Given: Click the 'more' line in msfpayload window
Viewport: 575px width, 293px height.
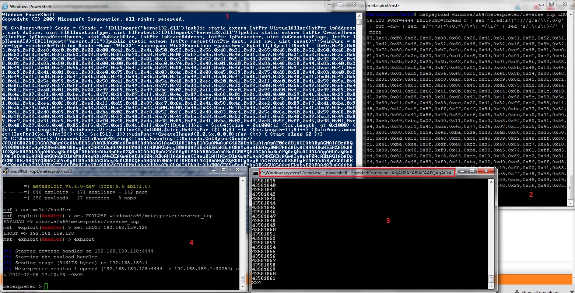Looking at the screenshot, I should tap(375, 32).
